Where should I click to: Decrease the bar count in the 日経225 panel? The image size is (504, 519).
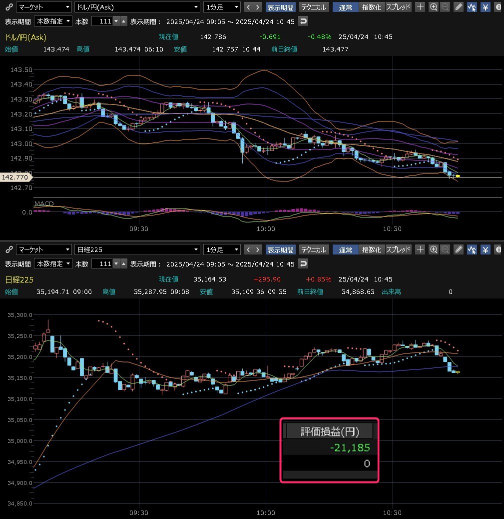(x=116, y=264)
